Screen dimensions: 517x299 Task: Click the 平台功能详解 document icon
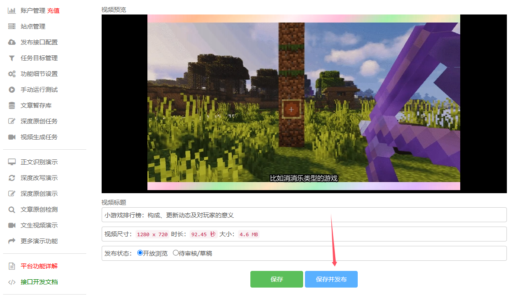tap(12, 266)
